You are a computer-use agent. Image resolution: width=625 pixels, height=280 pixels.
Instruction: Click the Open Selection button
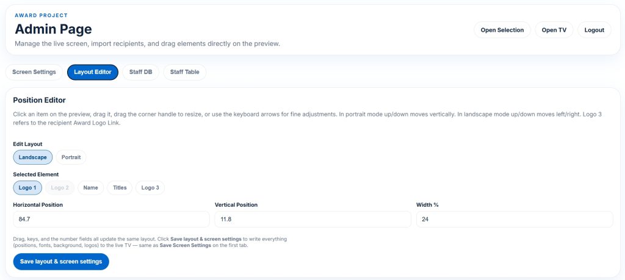pyautogui.click(x=502, y=30)
